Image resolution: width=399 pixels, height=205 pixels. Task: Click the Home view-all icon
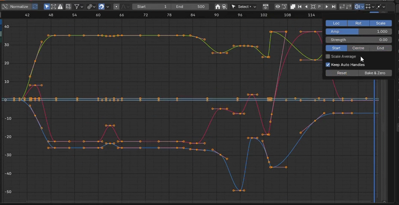(x=217, y=7)
